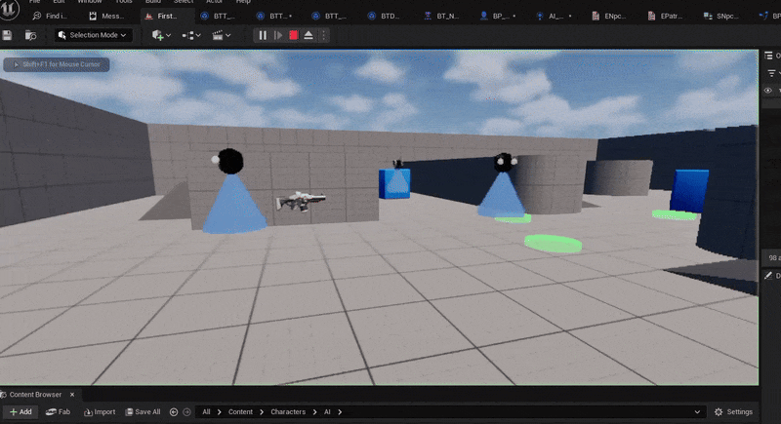The height and width of the screenshot is (424, 781).
Task: Open the Help menu
Action: click(243, 2)
